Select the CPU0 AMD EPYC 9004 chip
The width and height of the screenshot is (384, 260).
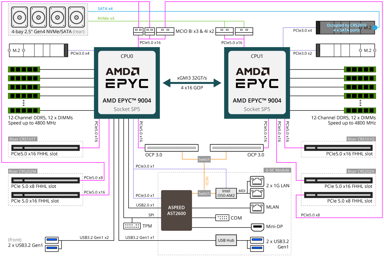pos(127,83)
